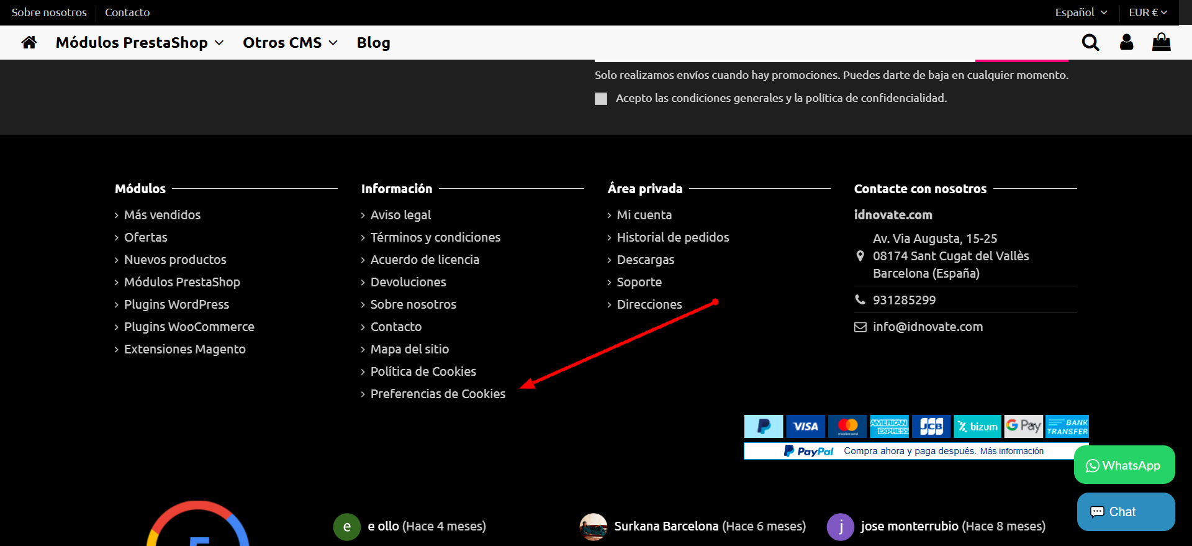
Task: View Nuevos productos
Action: (175, 260)
